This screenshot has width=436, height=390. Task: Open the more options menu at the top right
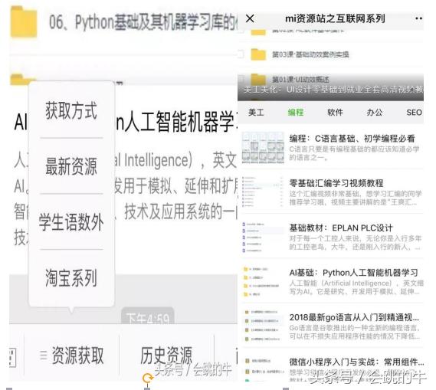pyautogui.click(x=419, y=18)
